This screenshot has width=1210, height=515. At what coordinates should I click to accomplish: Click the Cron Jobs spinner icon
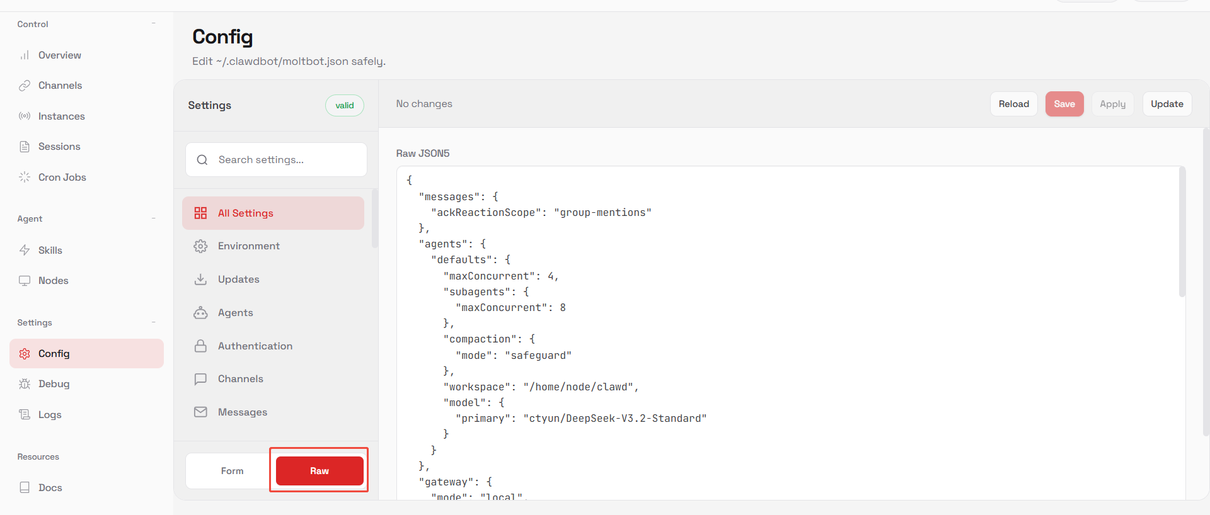25,178
